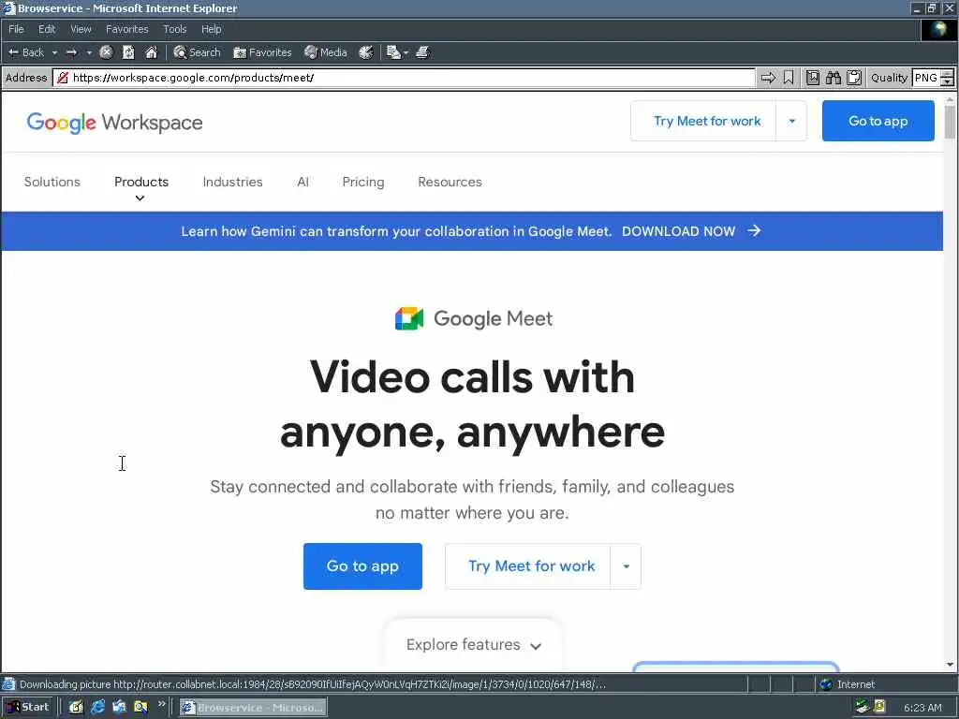Screen dimensions: 959x719
Task: Click the Home icon in the toolbar
Action: (x=151, y=52)
